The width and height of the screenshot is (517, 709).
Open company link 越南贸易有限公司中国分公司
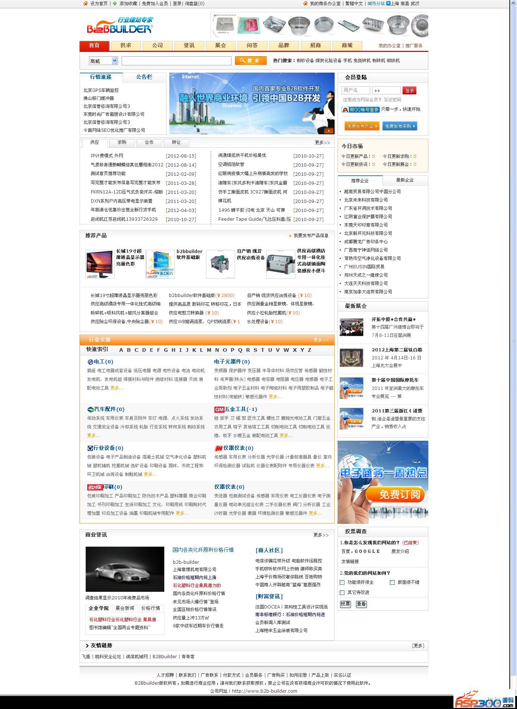click(372, 192)
